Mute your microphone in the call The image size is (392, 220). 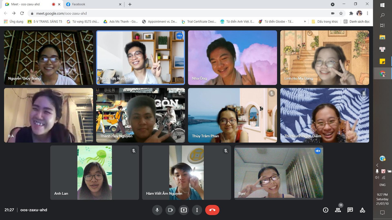(157, 210)
